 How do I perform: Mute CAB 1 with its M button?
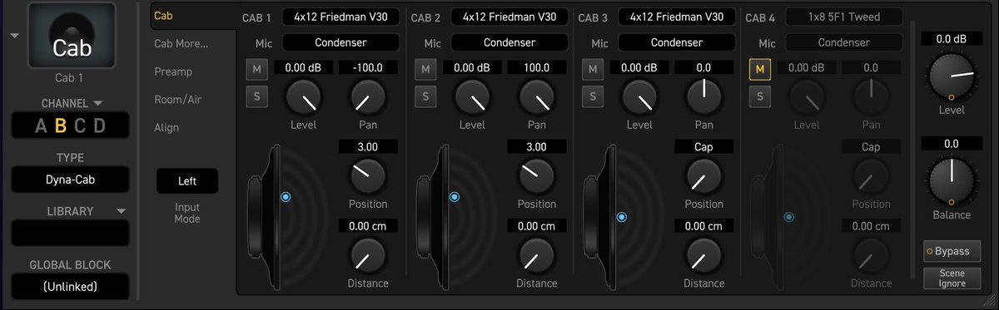(257, 70)
